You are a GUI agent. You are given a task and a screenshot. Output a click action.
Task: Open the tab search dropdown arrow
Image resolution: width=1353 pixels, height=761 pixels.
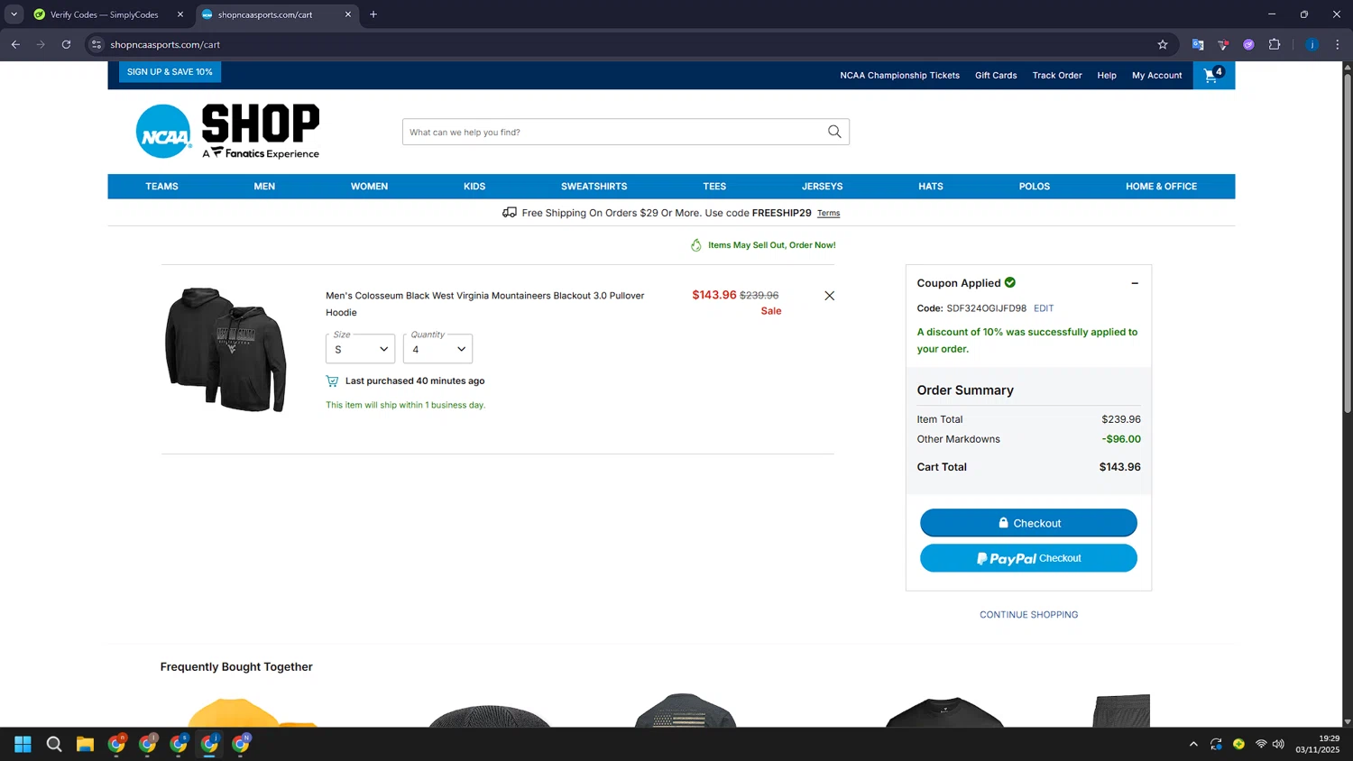[14, 14]
